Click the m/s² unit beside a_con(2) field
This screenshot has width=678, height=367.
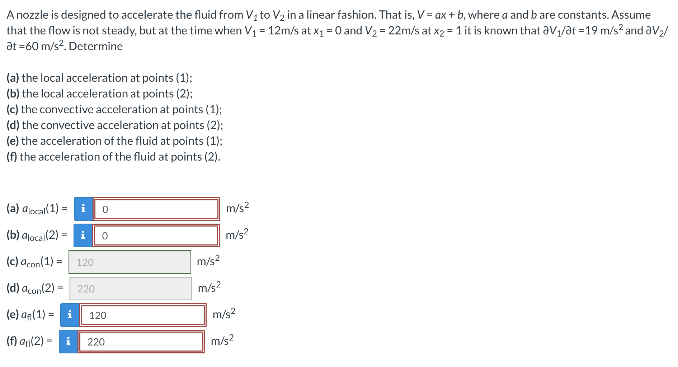point(209,287)
